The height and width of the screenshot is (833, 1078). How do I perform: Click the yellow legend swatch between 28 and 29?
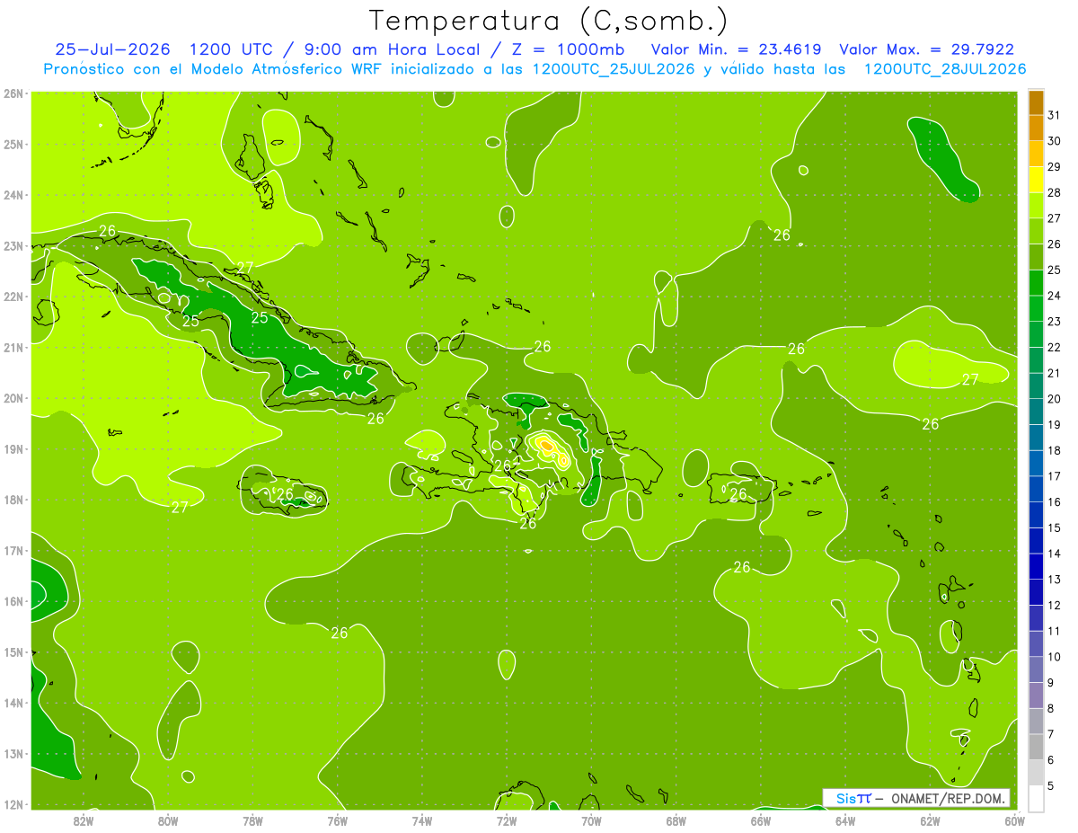[x=1036, y=180]
